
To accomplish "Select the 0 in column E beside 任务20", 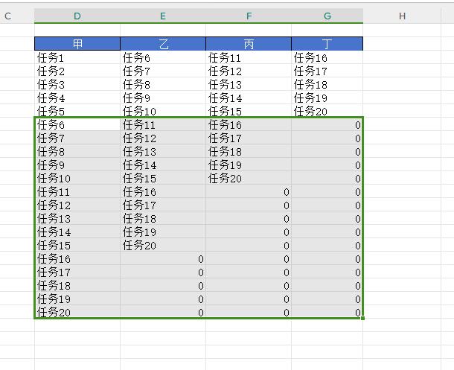I will pyautogui.click(x=163, y=312).
